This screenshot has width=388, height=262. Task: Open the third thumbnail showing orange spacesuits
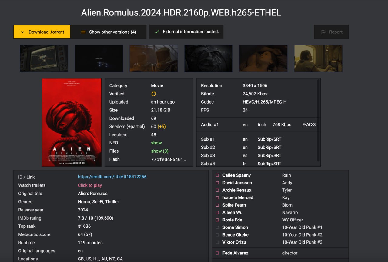(154, 58)
